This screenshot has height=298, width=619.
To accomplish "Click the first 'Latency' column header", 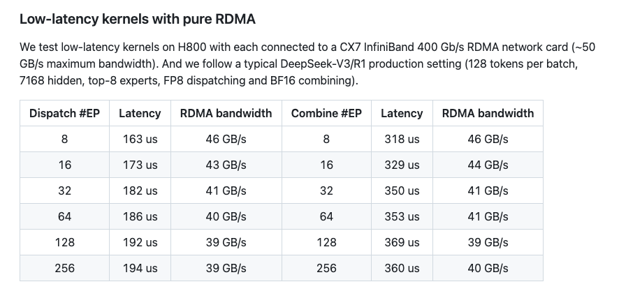I will [140, 113].
